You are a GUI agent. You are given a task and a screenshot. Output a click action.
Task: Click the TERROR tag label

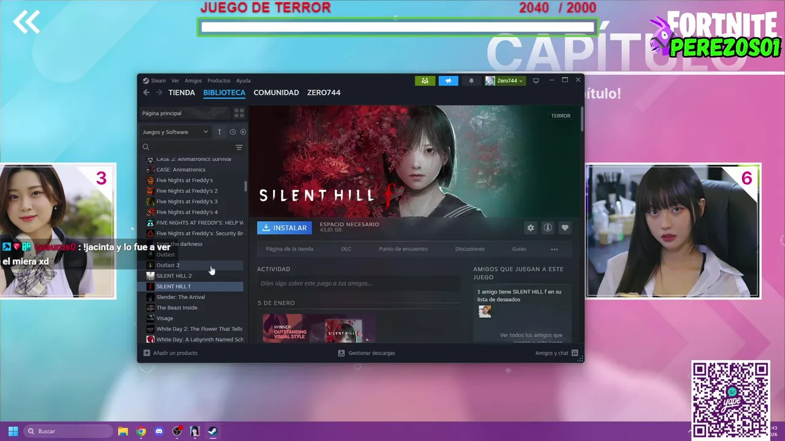561,116
